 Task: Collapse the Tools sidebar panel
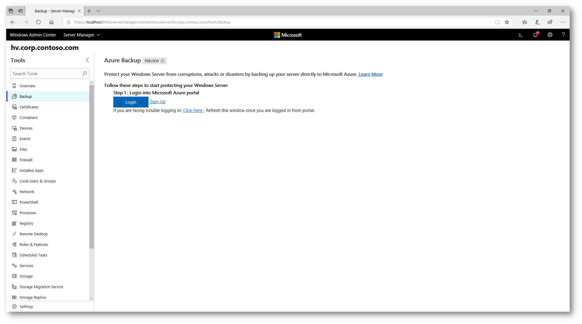[x=87, y=60]
